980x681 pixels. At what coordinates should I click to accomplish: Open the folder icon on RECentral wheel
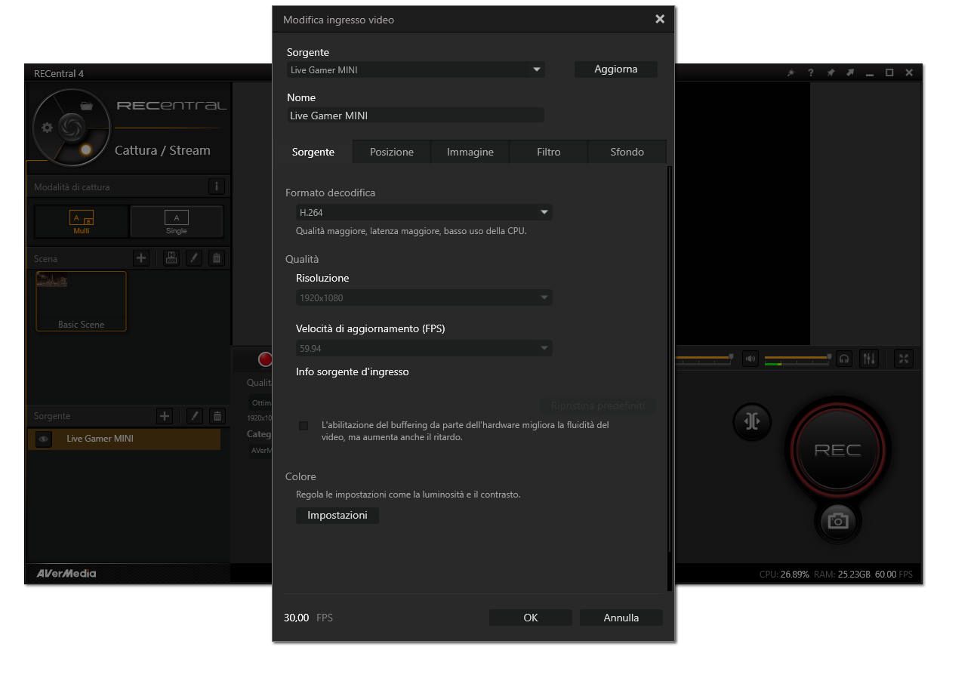tap(86, 106)
